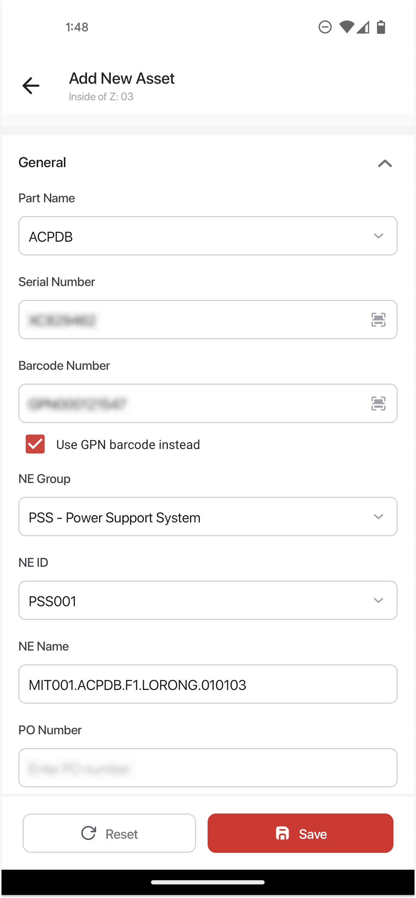The width and height of the screenshot is (416, 898).
Task: Tap the bottom home gesture bar
Action: (x=208, y=882)
